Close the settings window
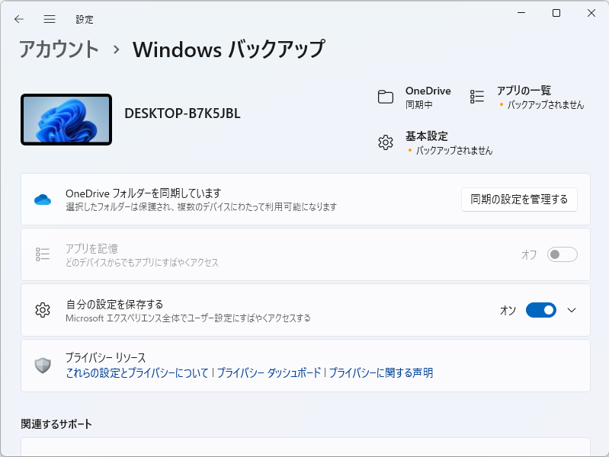This screenshot has width=609, height=457. (x=591, y=13)
